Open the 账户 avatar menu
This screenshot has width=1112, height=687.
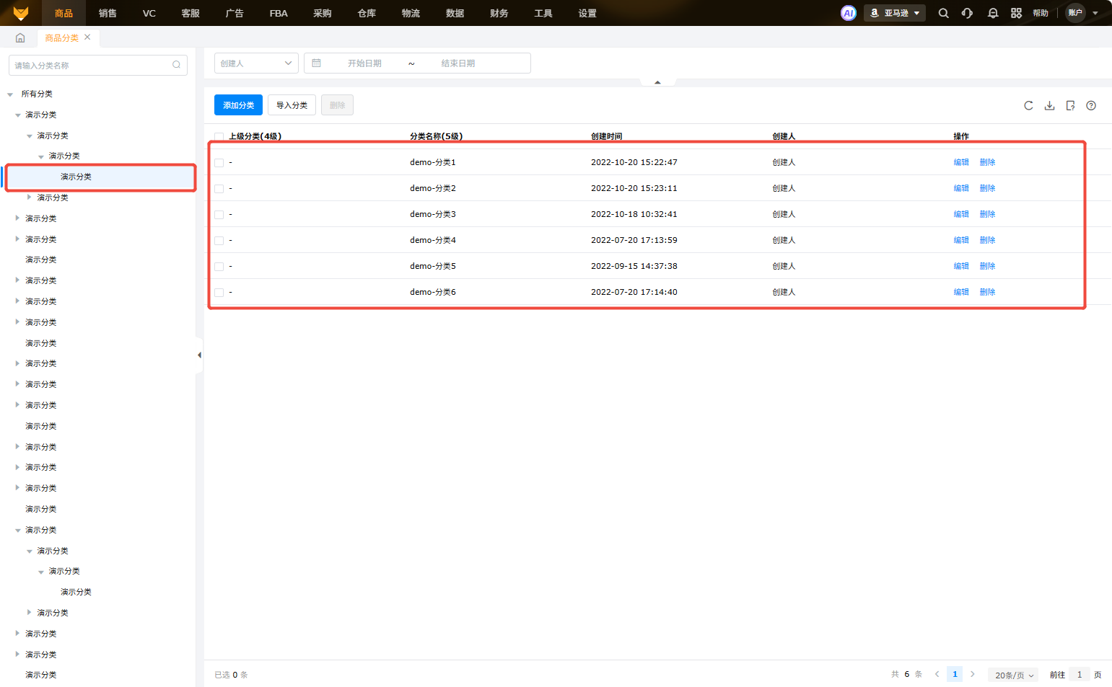[1075, 13]
